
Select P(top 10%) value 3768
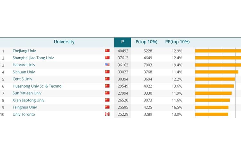coord(148,72)
